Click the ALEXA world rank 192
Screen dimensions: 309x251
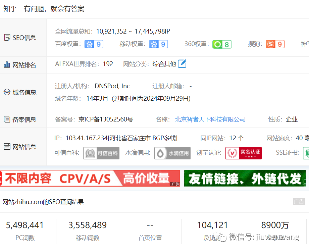tap(108, 64)
